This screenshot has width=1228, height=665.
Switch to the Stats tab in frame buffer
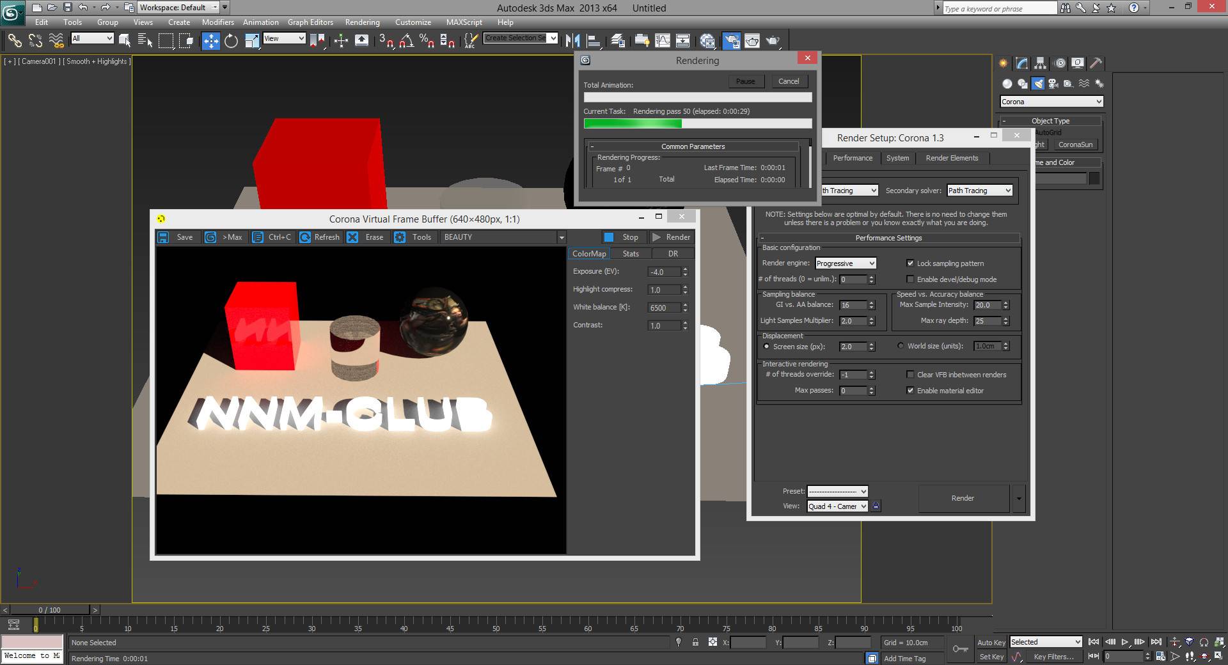coord(631,254)
